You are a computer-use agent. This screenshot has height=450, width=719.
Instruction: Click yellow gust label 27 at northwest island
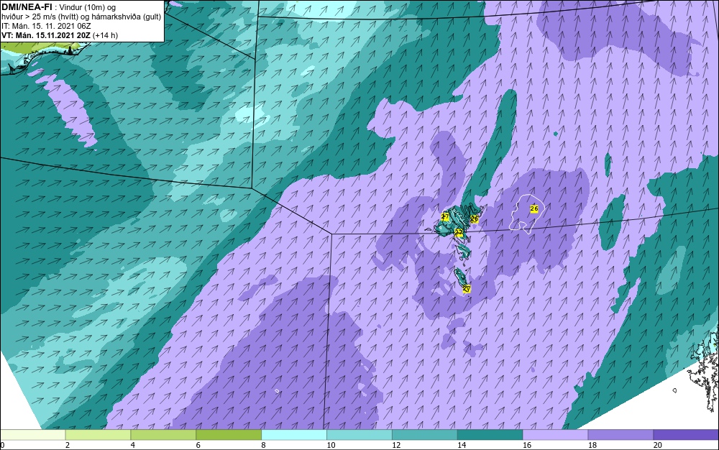(445, 217)
